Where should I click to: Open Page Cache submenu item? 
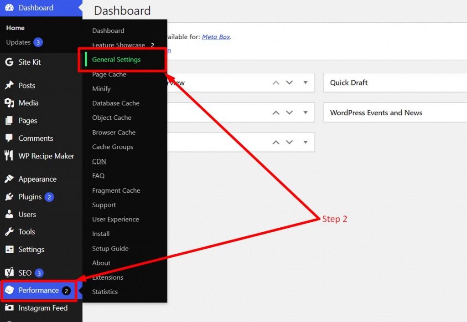(109, 74)
